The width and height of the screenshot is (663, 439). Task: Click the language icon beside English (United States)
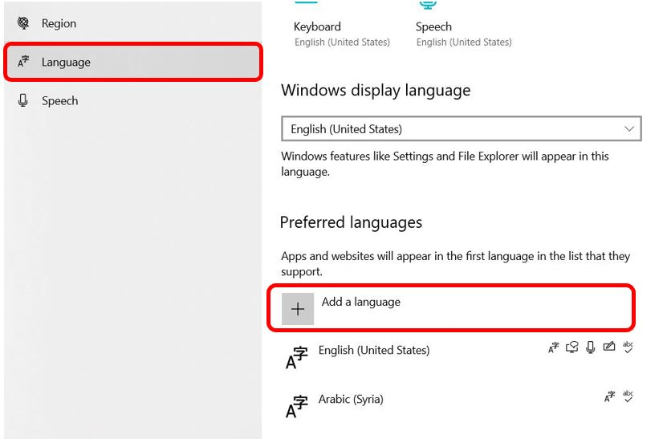(297, 357)
